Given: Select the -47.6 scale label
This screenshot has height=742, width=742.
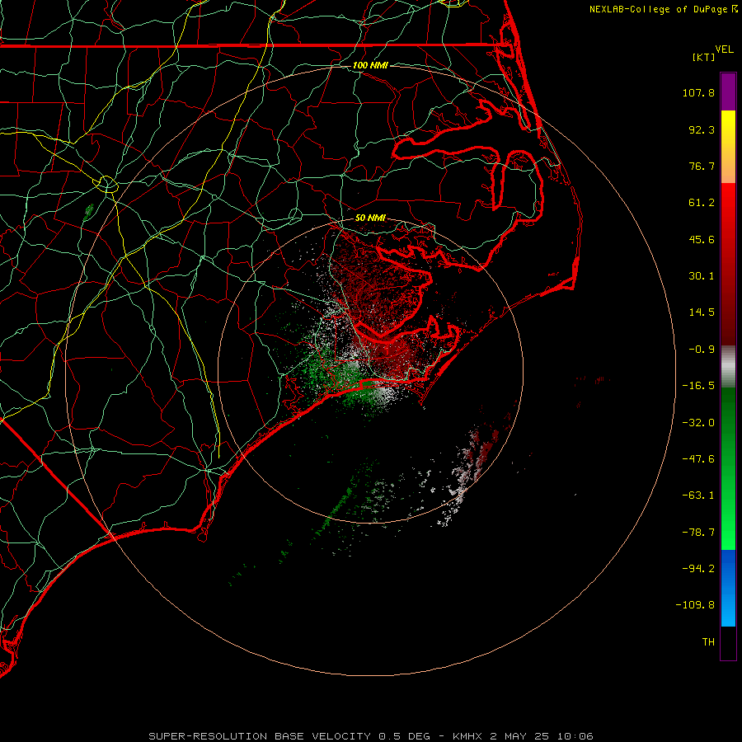Looking at the screenshot, I should (x=698, y=459).
